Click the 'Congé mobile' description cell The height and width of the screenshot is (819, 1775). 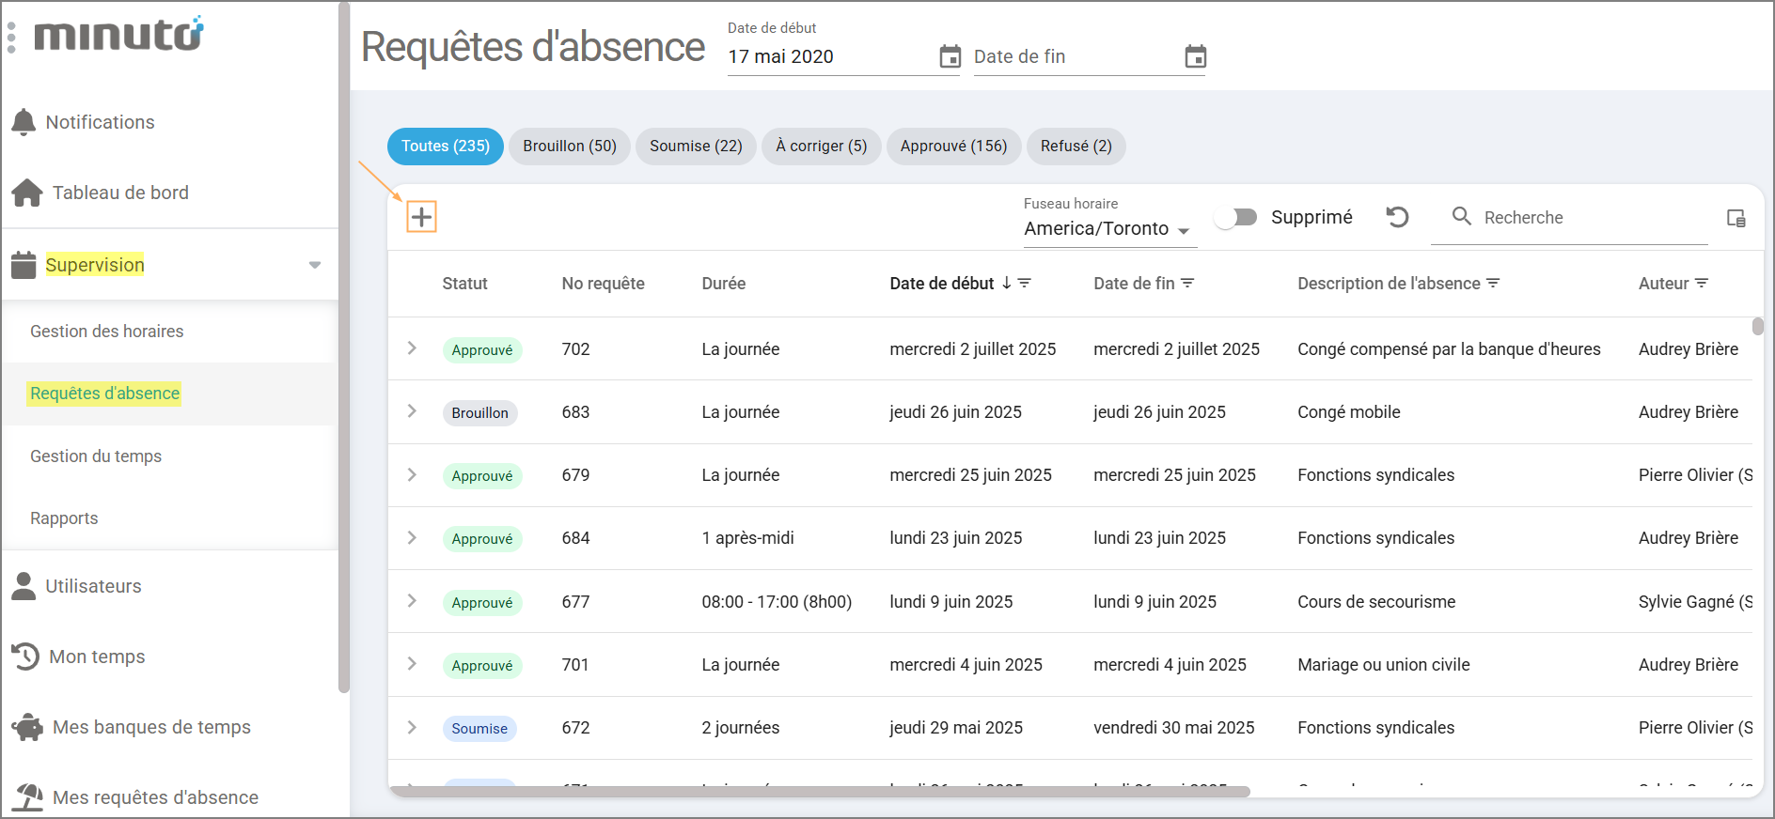coord(1348,411)
